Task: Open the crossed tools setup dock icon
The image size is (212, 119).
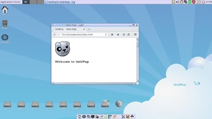Action: tap(123, 117)
